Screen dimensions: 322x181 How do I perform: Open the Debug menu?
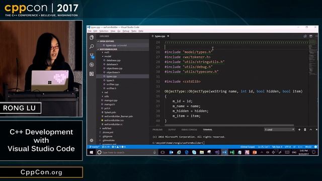tap(126, 31)
